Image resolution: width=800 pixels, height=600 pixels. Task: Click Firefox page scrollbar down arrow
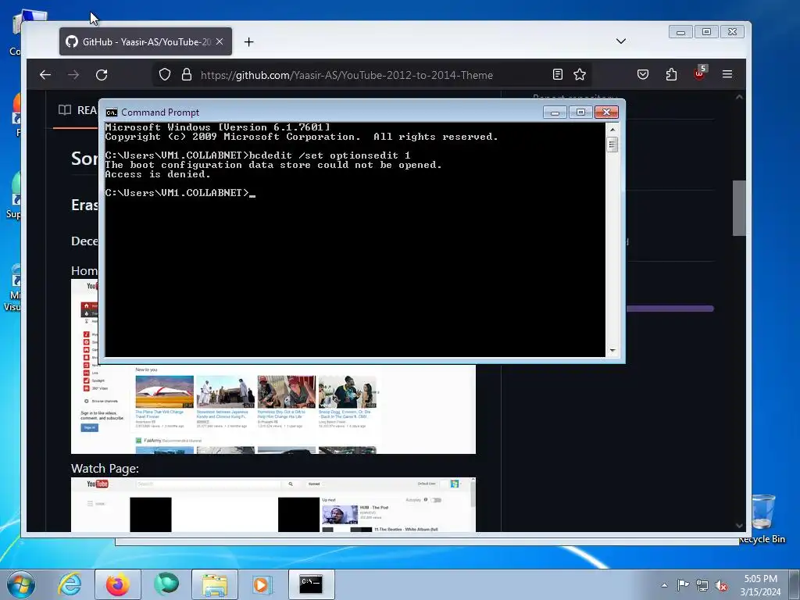739,526
